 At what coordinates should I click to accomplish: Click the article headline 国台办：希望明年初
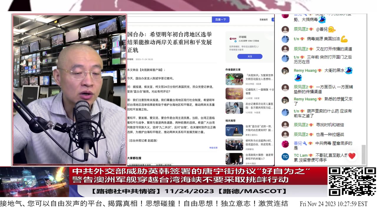[169, 42]
